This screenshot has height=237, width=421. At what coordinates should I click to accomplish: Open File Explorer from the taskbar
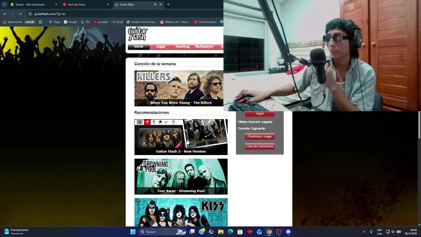pyautogui.click(x=221, y=232)
